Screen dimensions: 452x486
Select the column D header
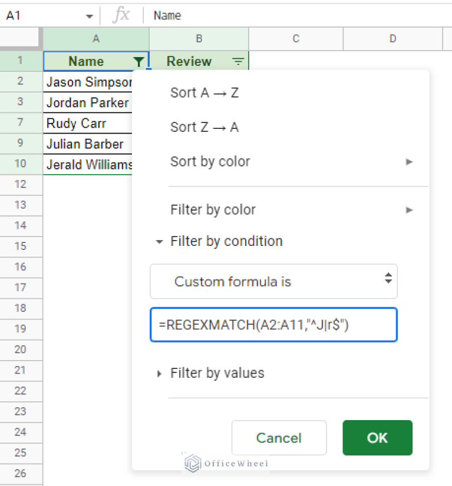tap(392, 39)
